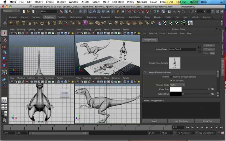The image size is (226, 141).
Task: Create a polygon helix from shelf
Action: [x=60, y=23]
